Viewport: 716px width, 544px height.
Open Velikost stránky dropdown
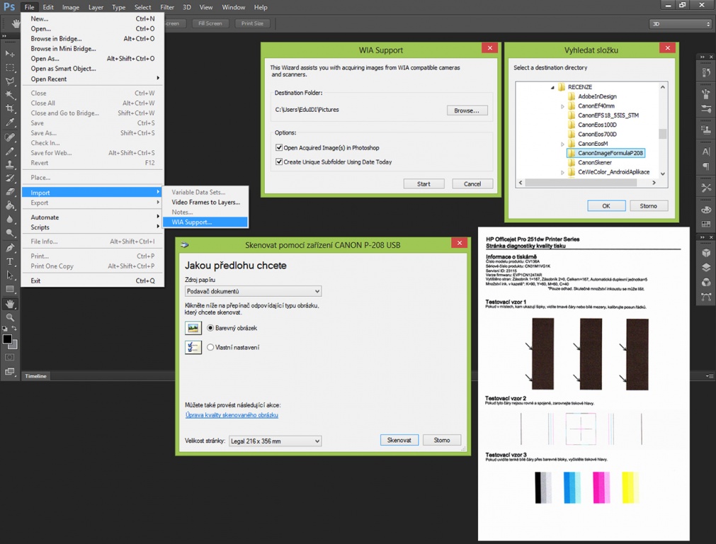[x=275, y=441]
